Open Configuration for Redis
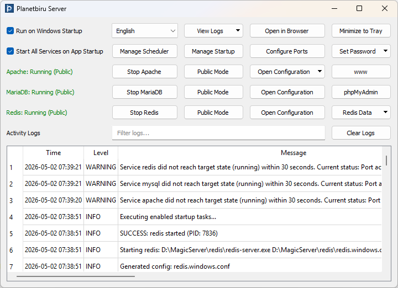The height and width of the screenshot is (288, 398). pos(287,113)
